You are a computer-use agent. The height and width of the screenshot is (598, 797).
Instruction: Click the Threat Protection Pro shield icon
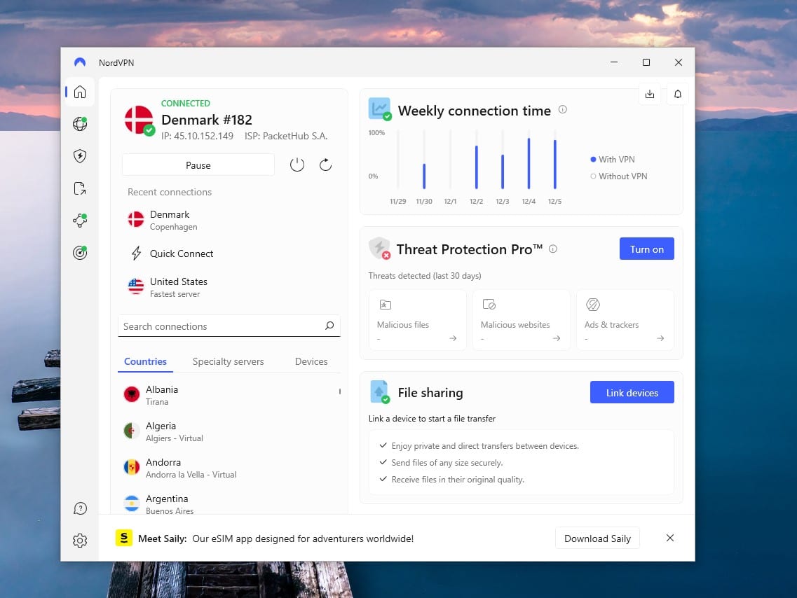(x=379, y=249)
